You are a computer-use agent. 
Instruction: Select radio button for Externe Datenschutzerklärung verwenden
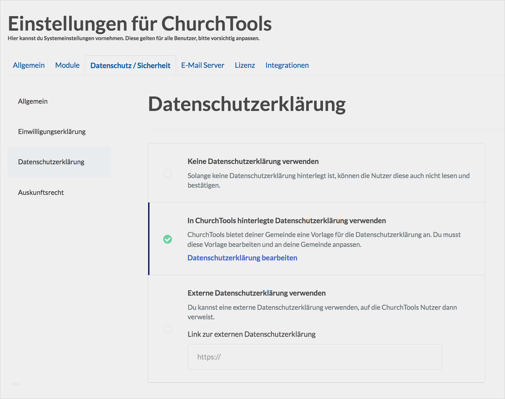(x=168, y=329)
